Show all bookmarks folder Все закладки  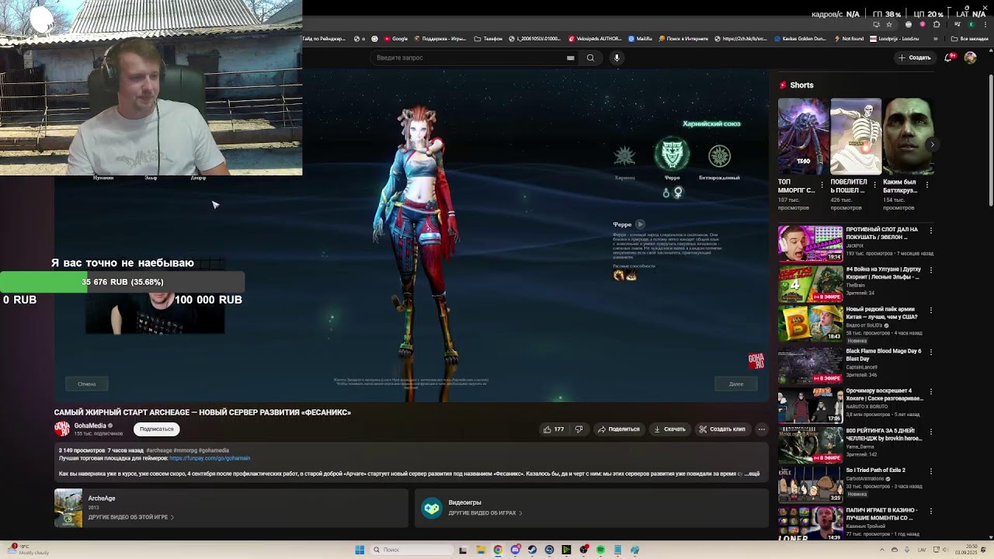click(x=970, y=38)
